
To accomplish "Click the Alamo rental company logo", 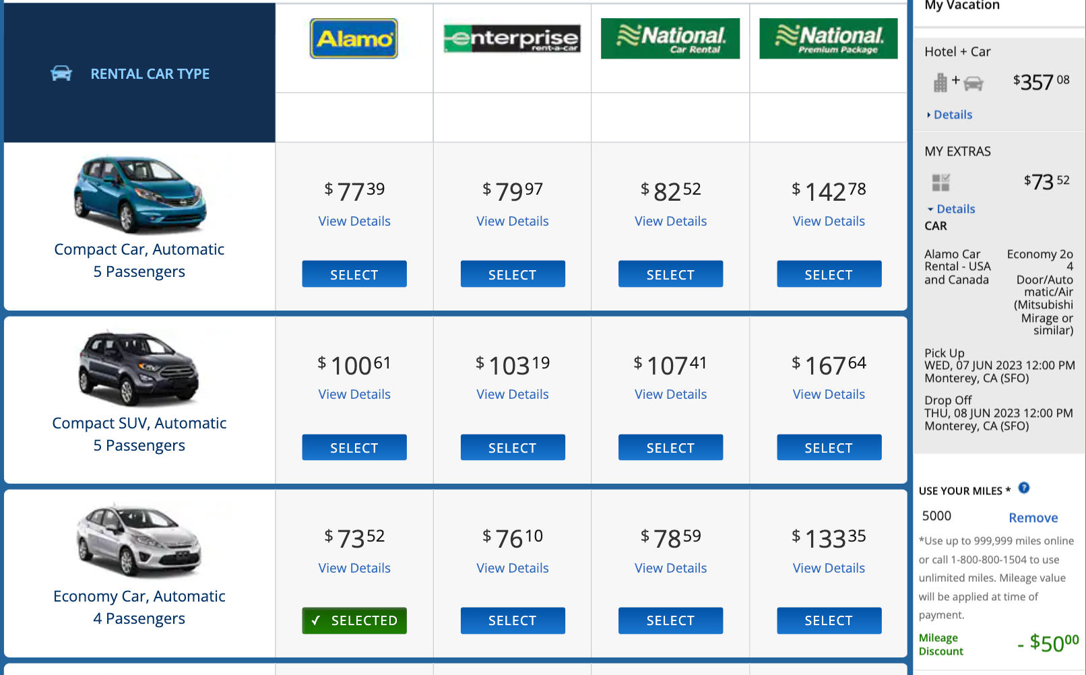I will tap(353, 38).
